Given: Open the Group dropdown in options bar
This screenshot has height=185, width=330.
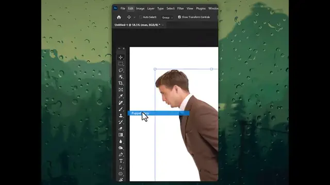Looking at the screenshot, I should click(167, 17).
